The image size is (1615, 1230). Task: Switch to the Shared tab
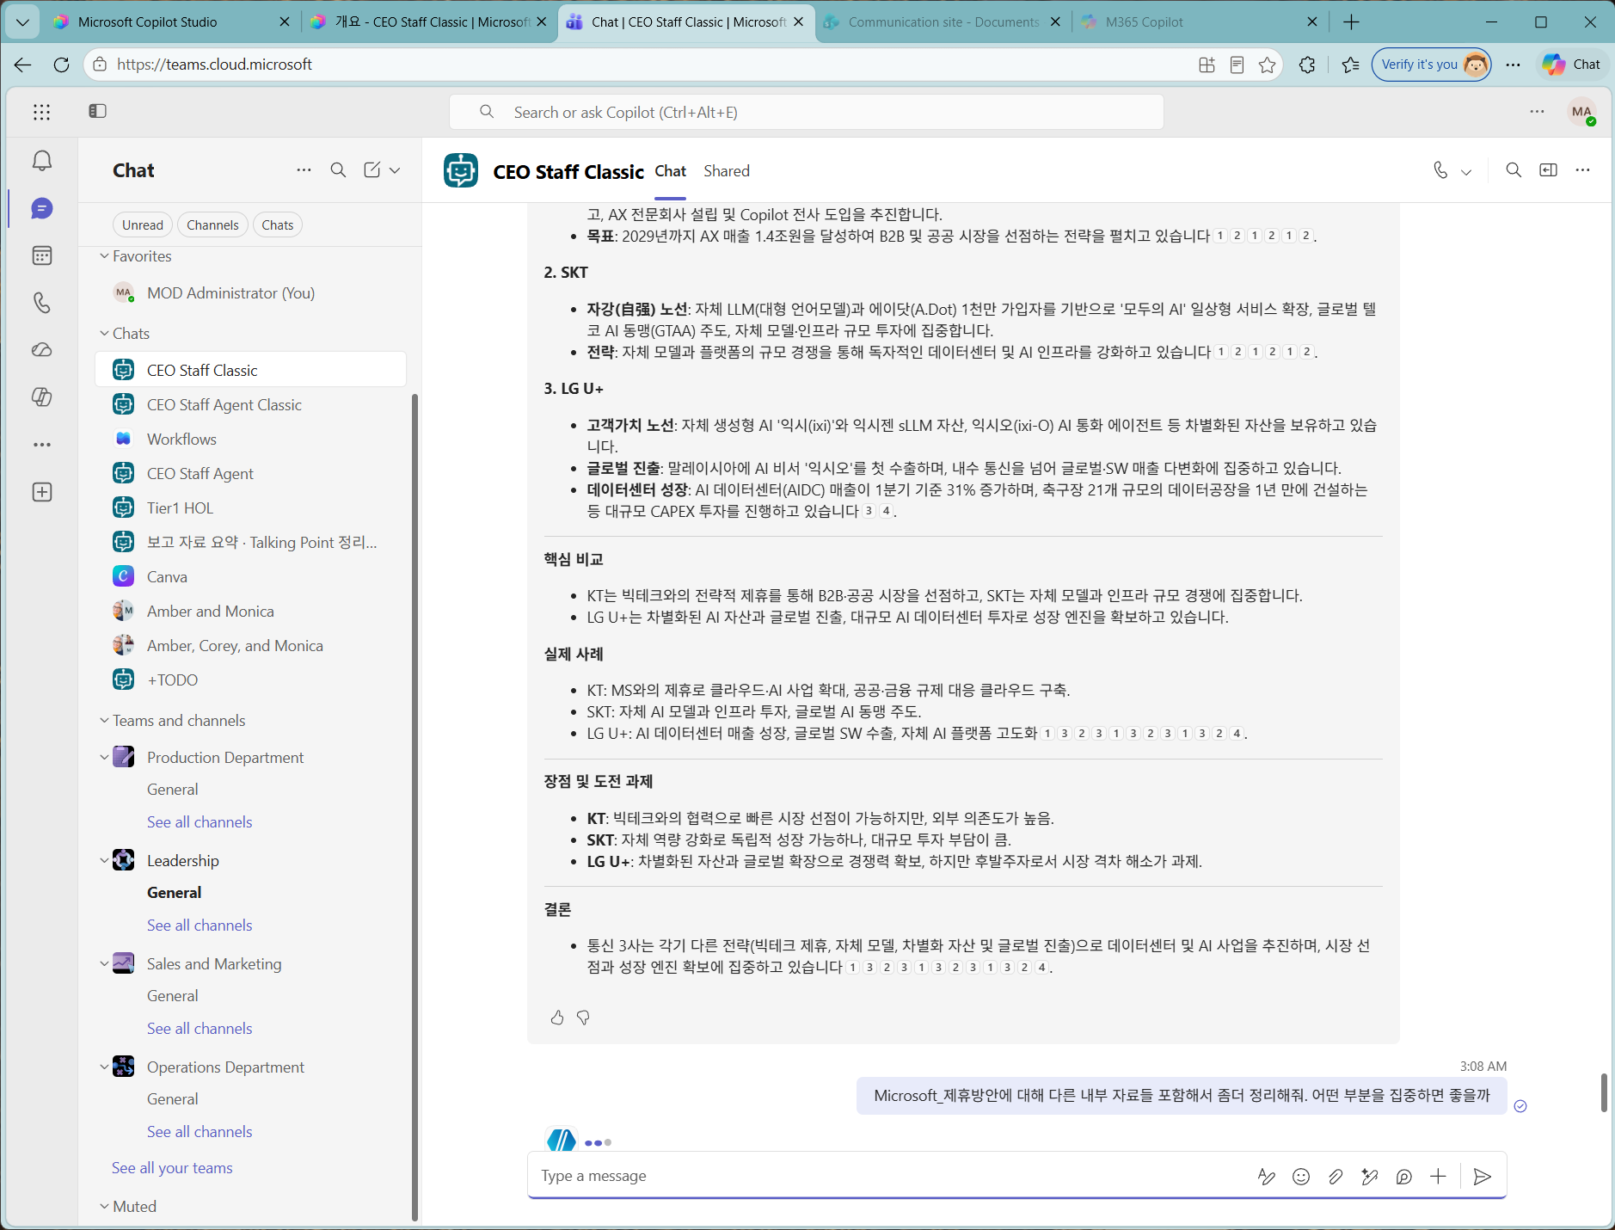click(x=727, y=171)
